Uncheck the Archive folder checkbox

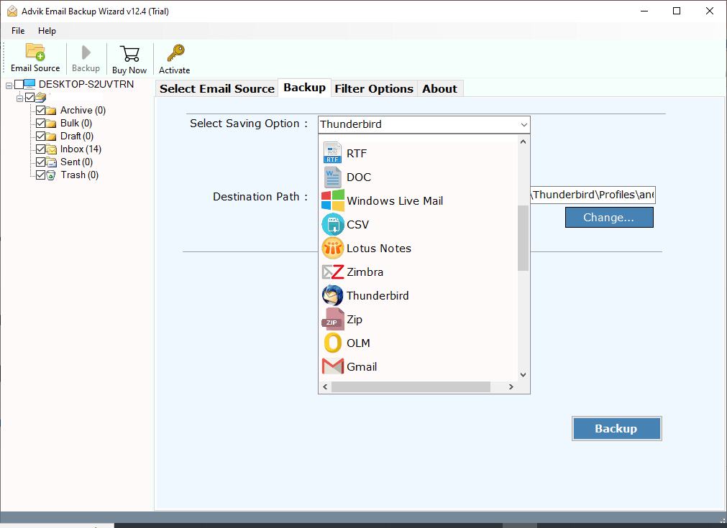41,110
